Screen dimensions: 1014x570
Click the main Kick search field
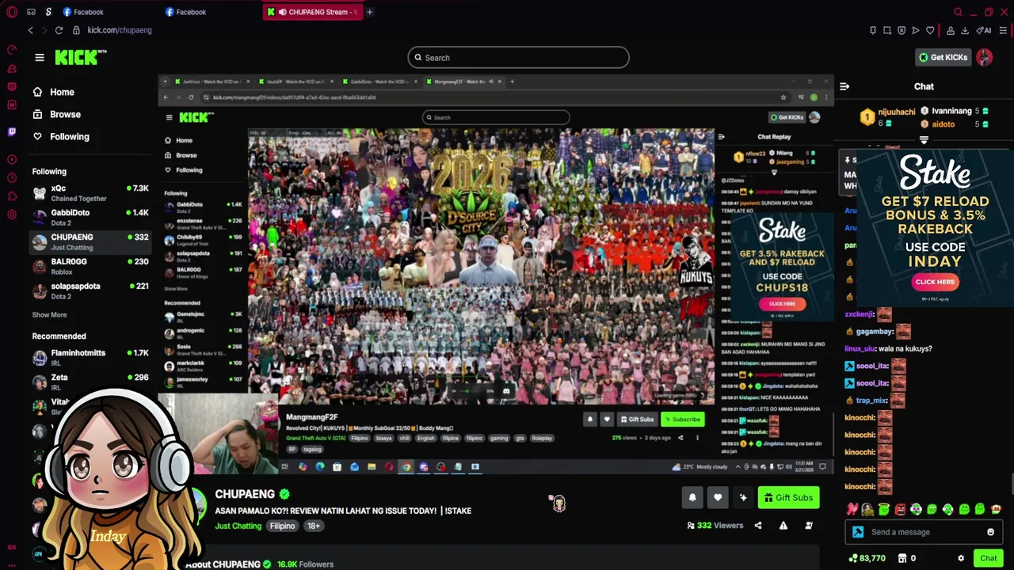pyautogui.click(x=518, y=57)
